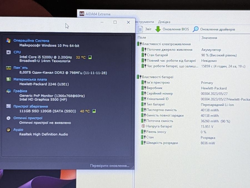
Task: Click the Напруга батареї voltage icon
Action: [x=143, y=126]
